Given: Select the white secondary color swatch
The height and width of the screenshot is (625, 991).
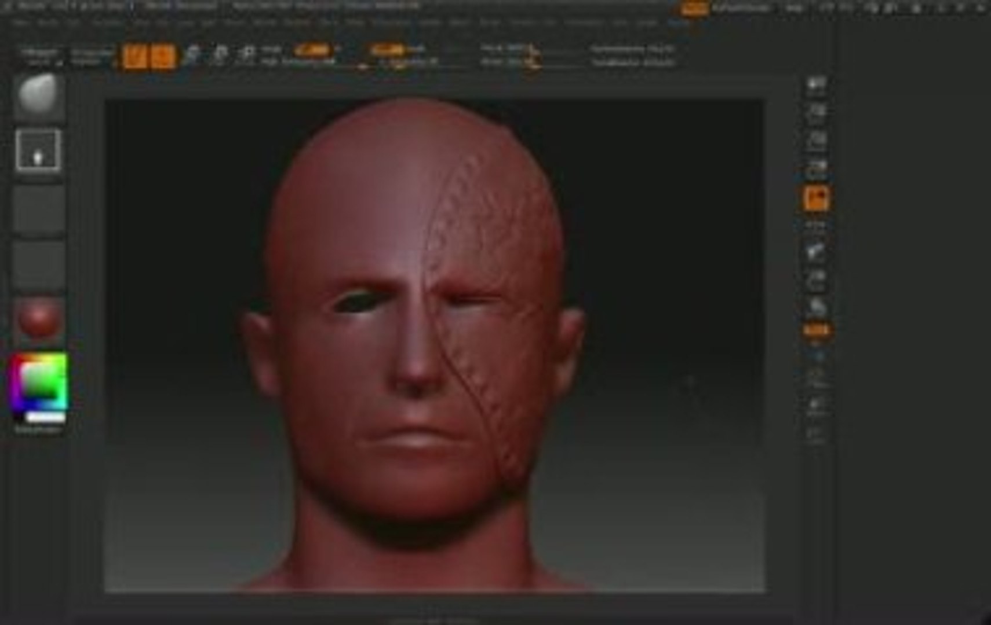Looking at the screenshot, I should tap(46, 417).
